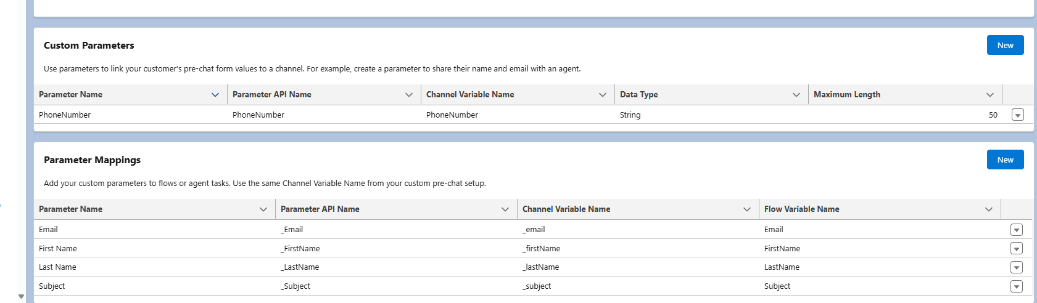The width and height of the screenshot is (1037, 303).
Task: Open row actions menu for PhoneNumber parameter
Action: pyautogui.click(x=1017, y=115)
